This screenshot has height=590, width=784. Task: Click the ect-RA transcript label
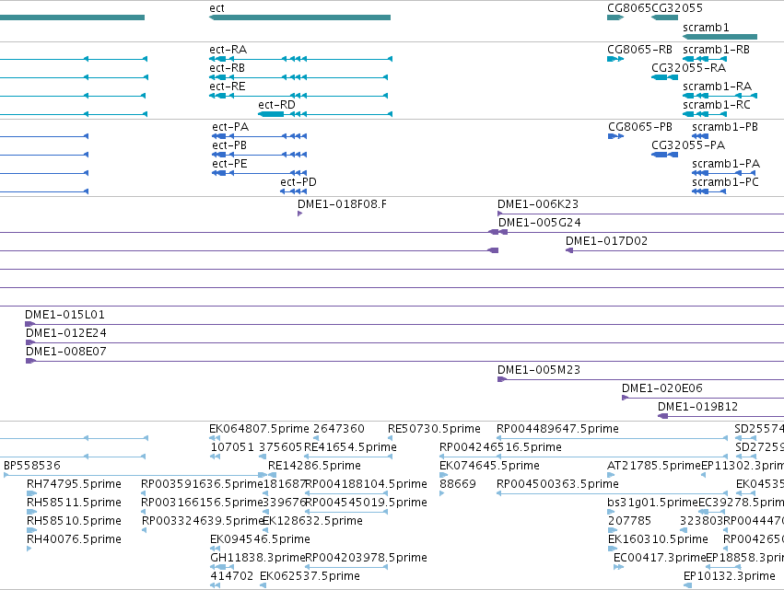(228, 50)
